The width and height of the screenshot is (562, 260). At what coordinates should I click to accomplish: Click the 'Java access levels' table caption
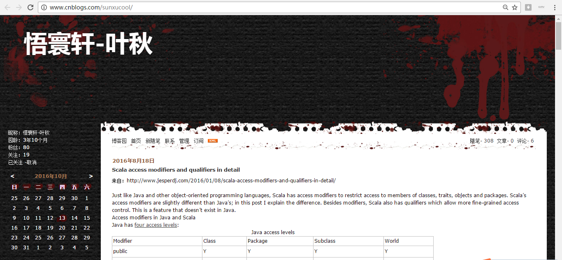[x=273, y=232]
